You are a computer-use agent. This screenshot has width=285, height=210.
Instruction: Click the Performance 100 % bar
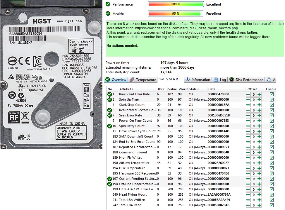[x=176, y=4]
